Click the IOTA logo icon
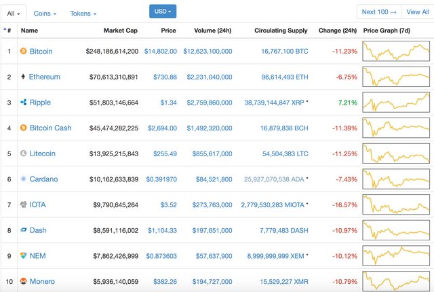This screenshot has width=434, height=292. [24, 204]
